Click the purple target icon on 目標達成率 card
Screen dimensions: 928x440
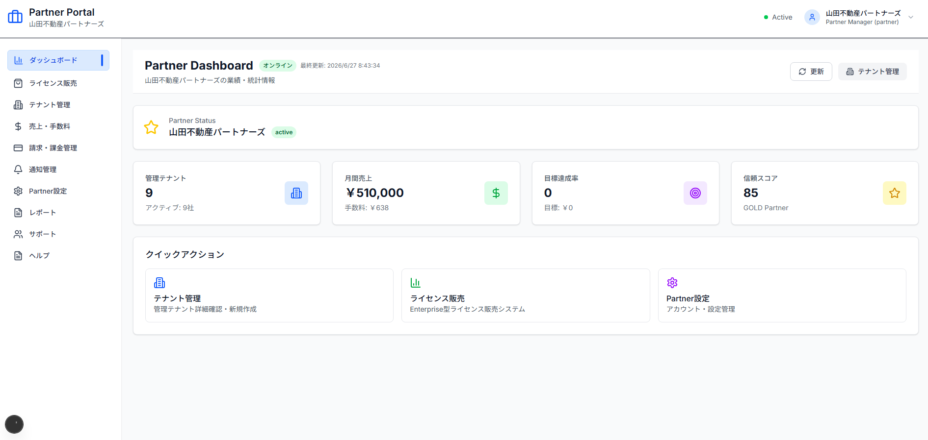(x=695, y=193)
